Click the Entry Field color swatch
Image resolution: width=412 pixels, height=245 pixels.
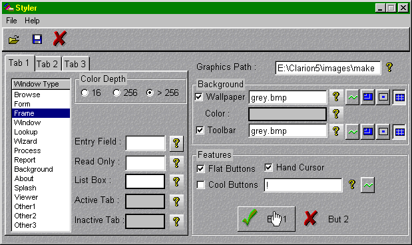tap(145, 144)
